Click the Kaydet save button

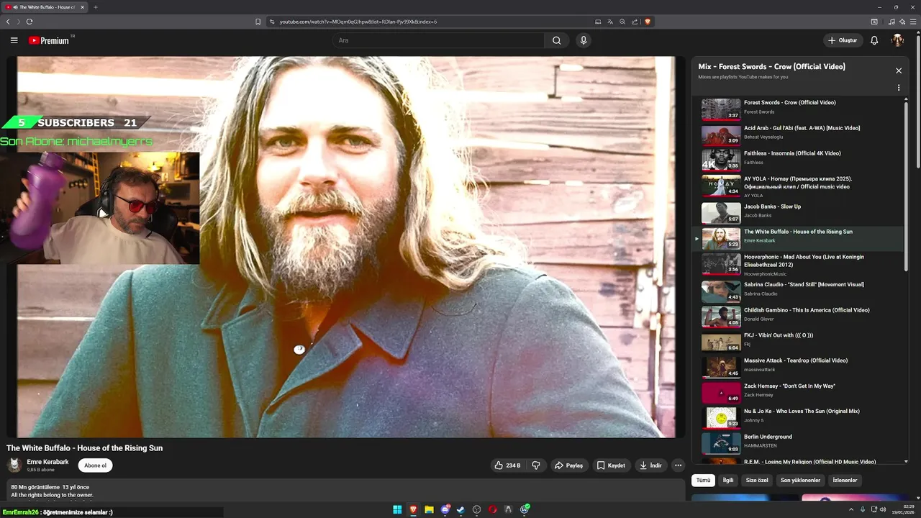click(611, 465)
